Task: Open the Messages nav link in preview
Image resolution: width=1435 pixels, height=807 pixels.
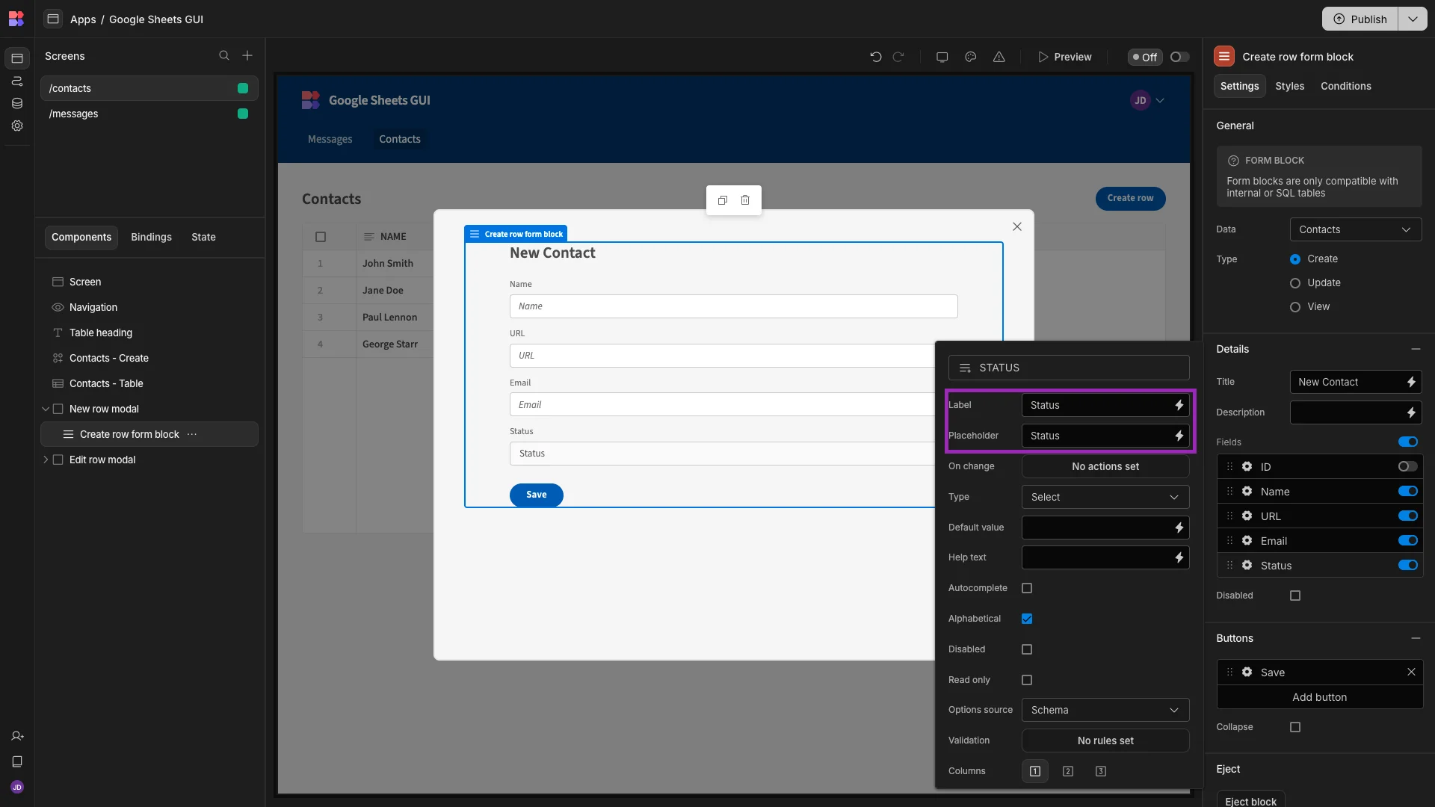Action: tap(330, 139)
